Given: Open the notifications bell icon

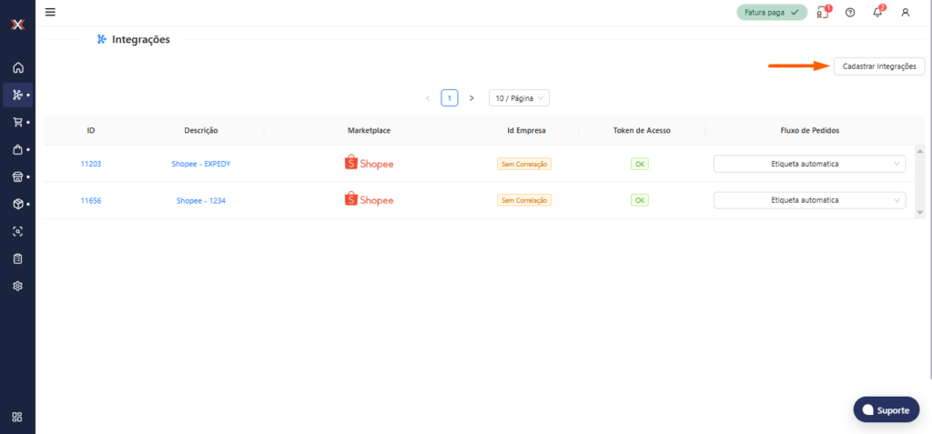Looking at the screenshot, I should click(x=877, y=13).
